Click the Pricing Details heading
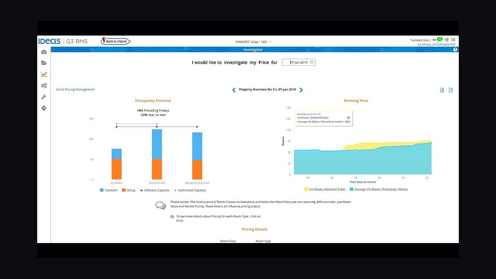 (255, 229)
